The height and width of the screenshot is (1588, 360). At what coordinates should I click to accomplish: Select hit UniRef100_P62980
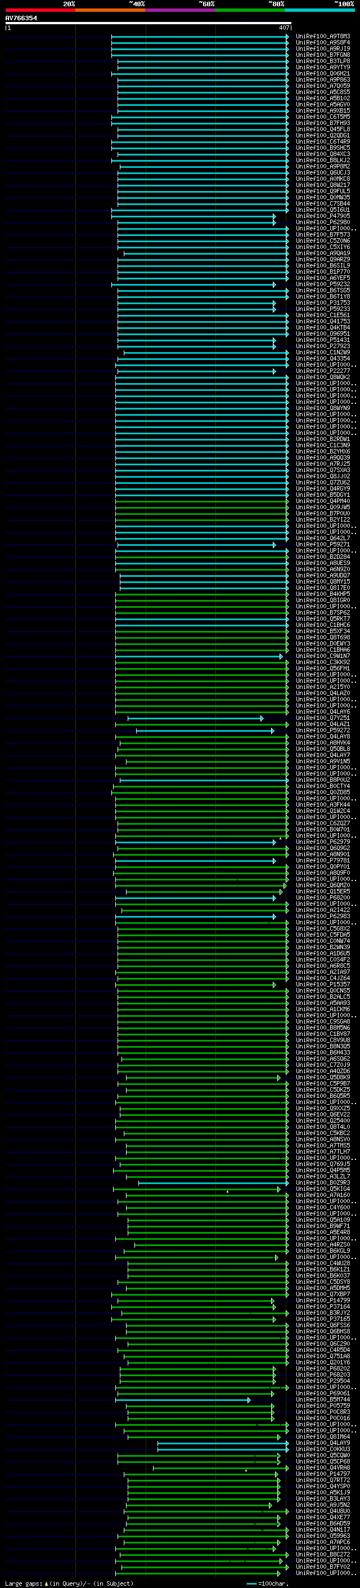coord(323,222)
